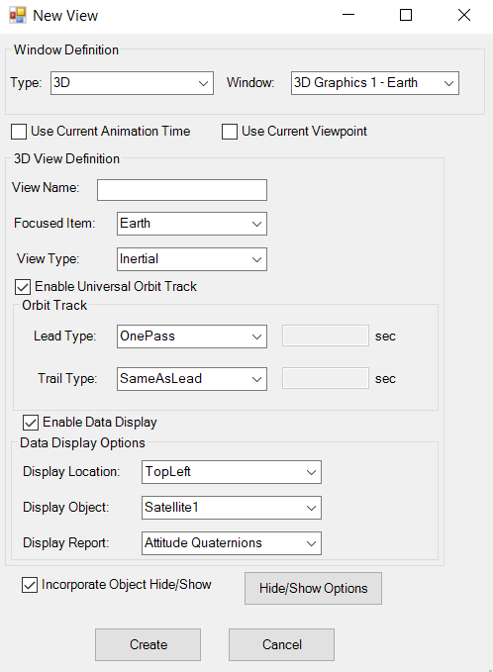Open Lead Type OnePass dropdown

(192, 336)
